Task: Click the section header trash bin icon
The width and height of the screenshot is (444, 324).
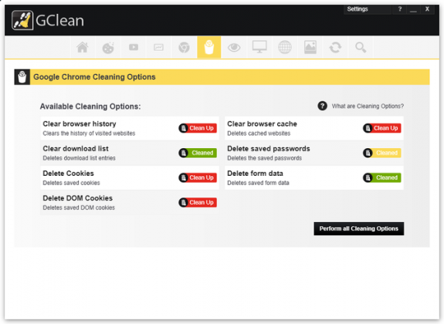Action: 22,77
